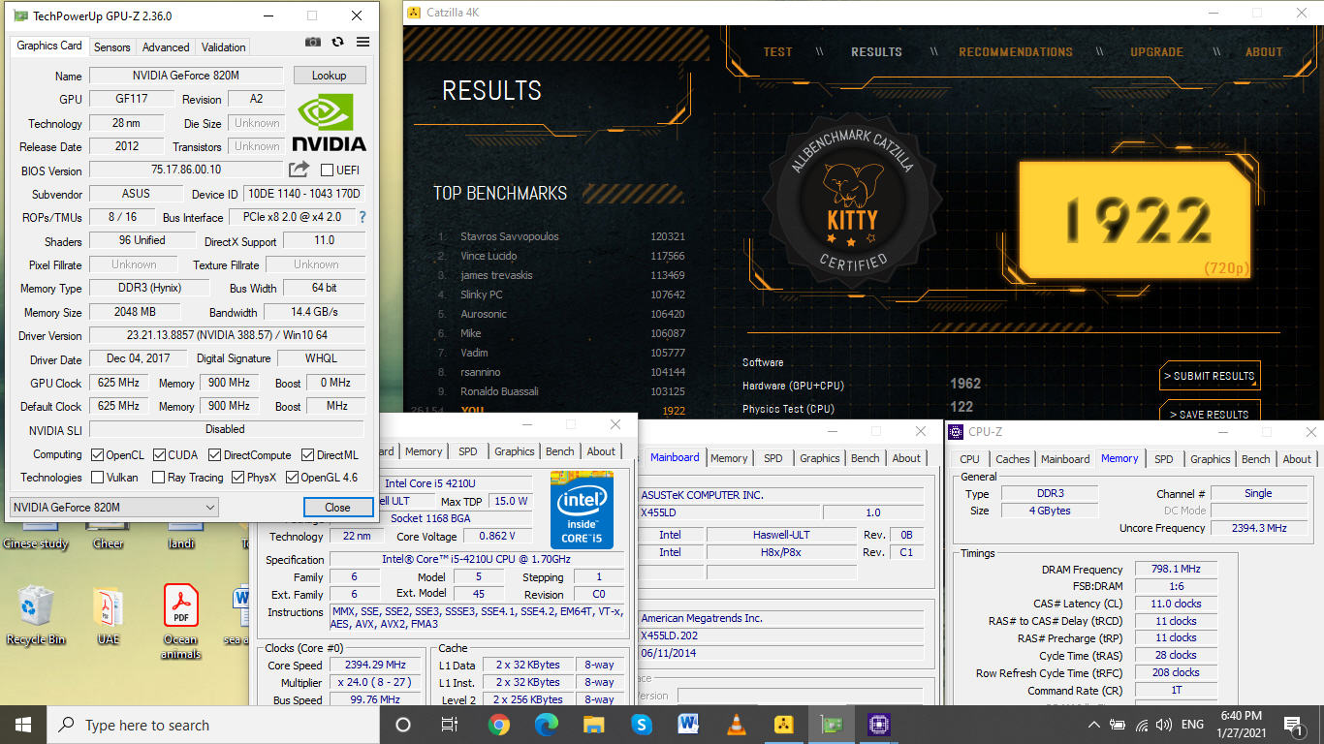Click the NVIDIA logo in GPU-Z
The width and height of the screenshot is (1324, 744).
point(329,123)
